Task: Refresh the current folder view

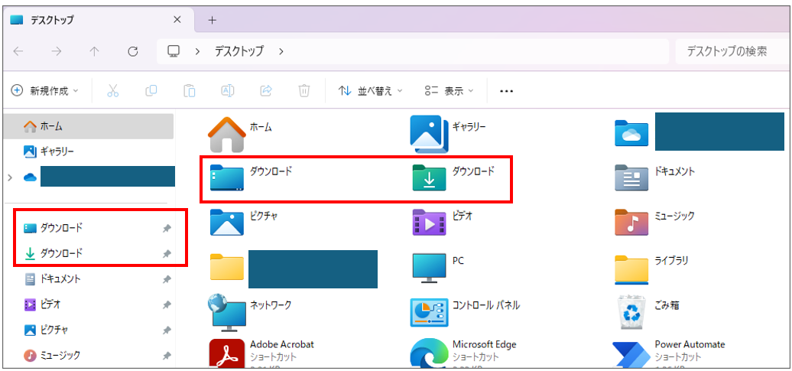Action: point(133,51)
